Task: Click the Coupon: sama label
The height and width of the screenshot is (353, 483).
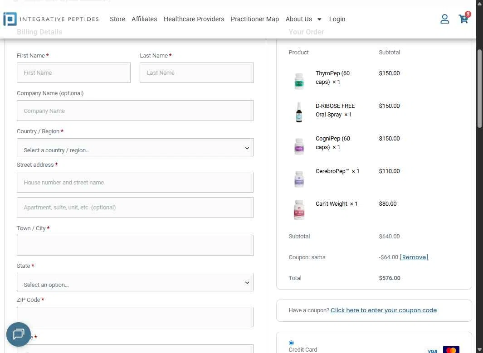Action: click(x=307, y=257)
